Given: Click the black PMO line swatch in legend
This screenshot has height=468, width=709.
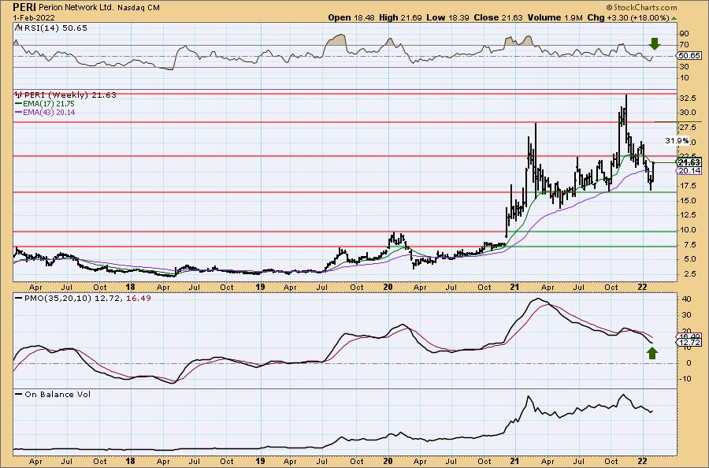Looking at the screenshot, I should click(x=18, y=299).
